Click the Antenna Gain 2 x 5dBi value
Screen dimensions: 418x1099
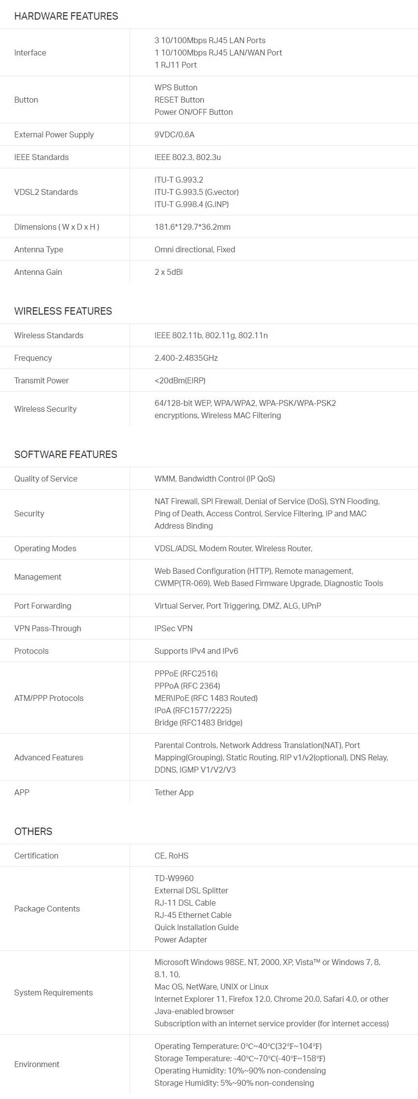pos(168,272)
